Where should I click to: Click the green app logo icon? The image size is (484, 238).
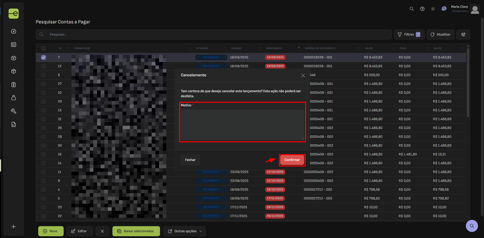[x=14, y=13]
